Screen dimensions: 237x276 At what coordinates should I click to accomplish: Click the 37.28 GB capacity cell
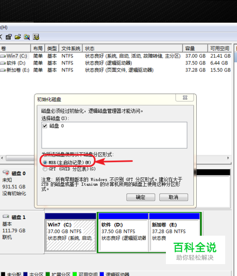coord(195,70)
